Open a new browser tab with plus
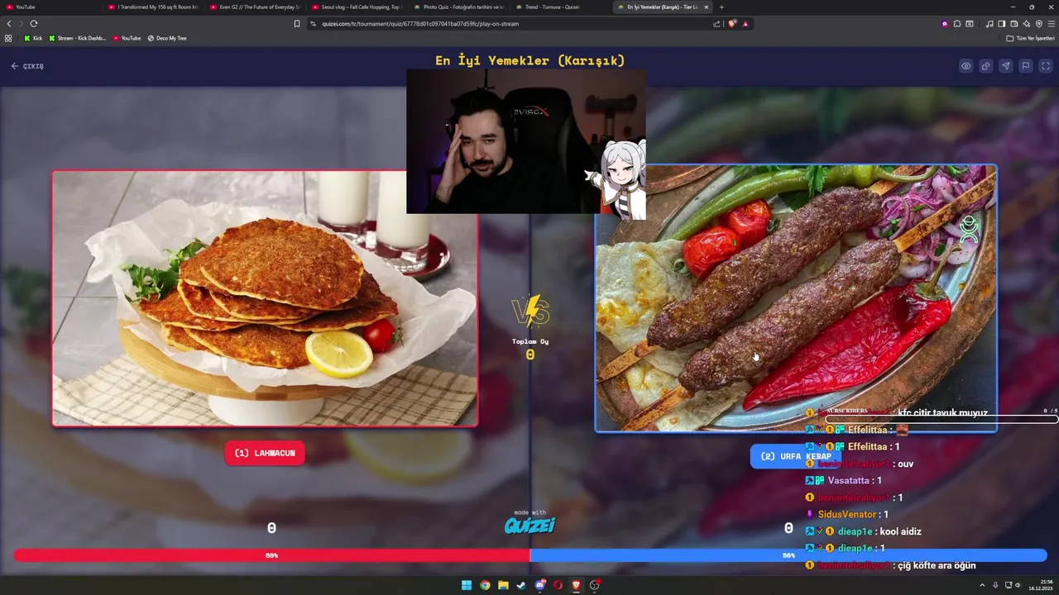 click(x=721, y=7)
